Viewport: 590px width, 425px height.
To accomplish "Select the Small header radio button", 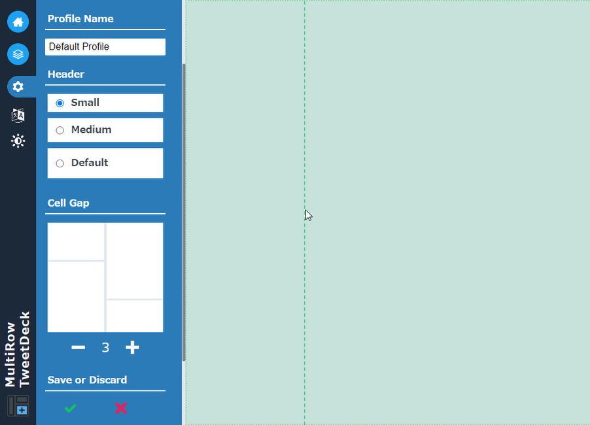I will (60, 103).
